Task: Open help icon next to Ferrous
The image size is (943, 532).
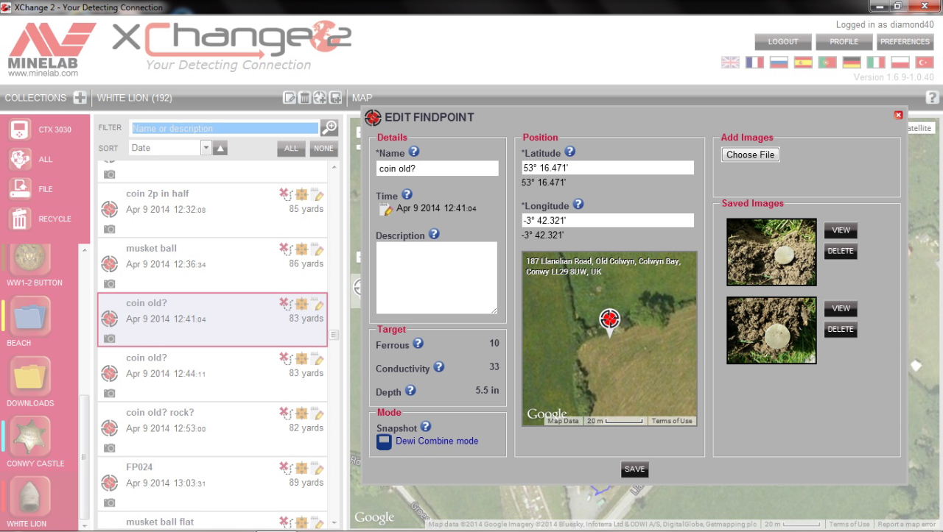Action: [x=418, y=343]
